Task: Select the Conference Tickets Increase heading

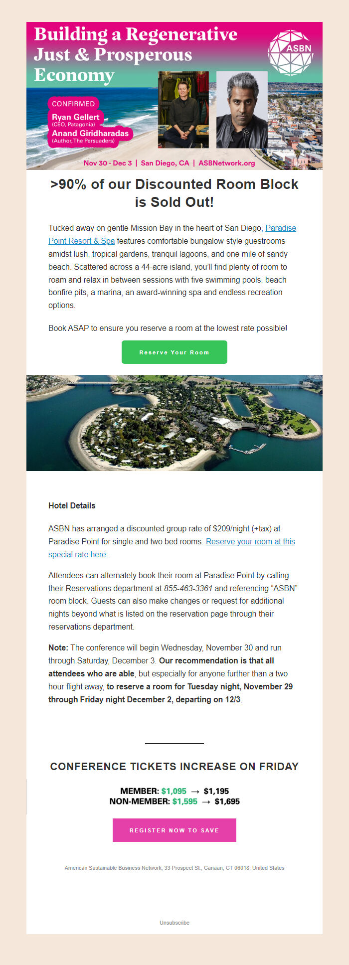Action: point(174,767)
